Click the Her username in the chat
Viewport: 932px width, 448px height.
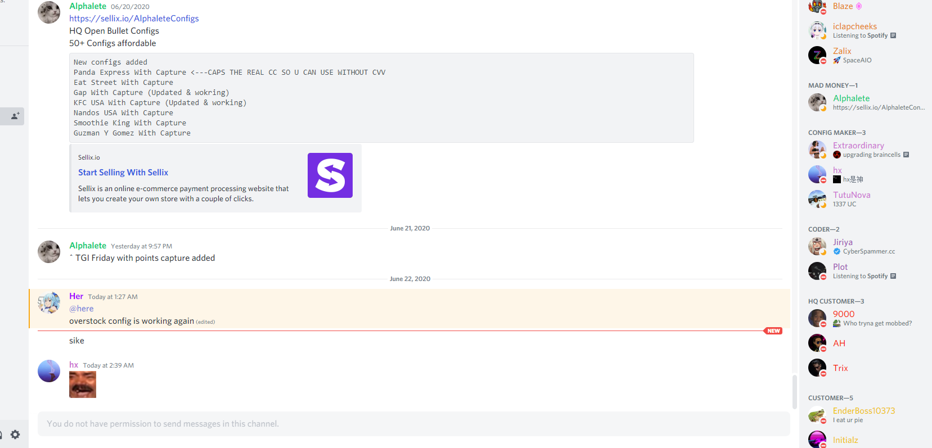76,296
